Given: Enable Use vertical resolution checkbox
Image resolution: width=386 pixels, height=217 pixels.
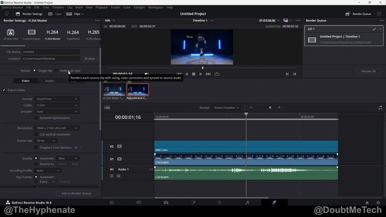Looking at the screenshot, I should 36,134.
